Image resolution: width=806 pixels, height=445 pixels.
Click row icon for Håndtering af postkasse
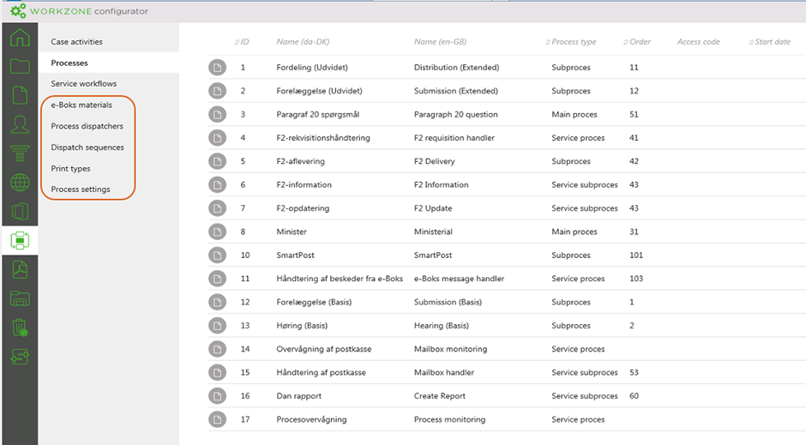pyautogui.click(x=218, y=372)
